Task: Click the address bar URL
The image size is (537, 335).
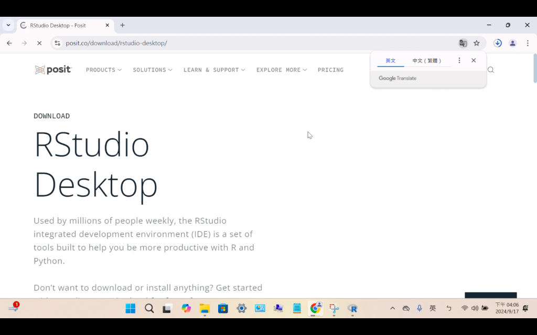Action: (x=116, y=43)
